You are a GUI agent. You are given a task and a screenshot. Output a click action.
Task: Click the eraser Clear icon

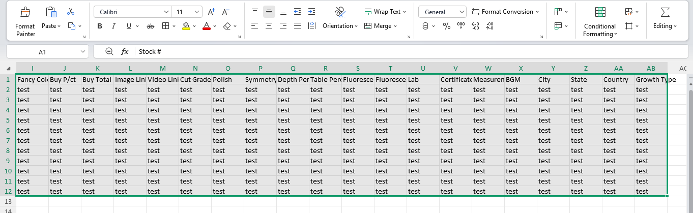point(227,26)
